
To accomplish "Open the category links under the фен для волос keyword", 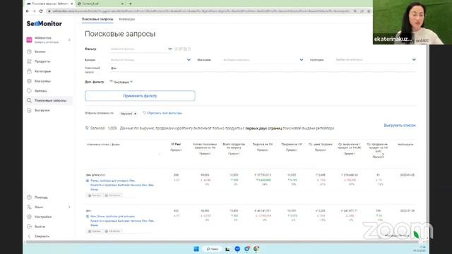I will click(x=122, y=185).
